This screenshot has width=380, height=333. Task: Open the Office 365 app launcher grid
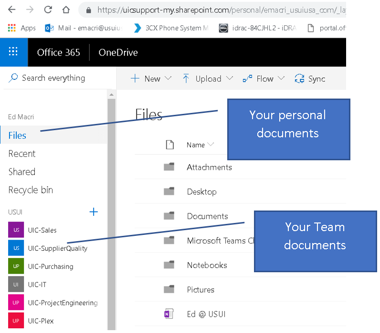pyautogui.click(x=13, y=52)
